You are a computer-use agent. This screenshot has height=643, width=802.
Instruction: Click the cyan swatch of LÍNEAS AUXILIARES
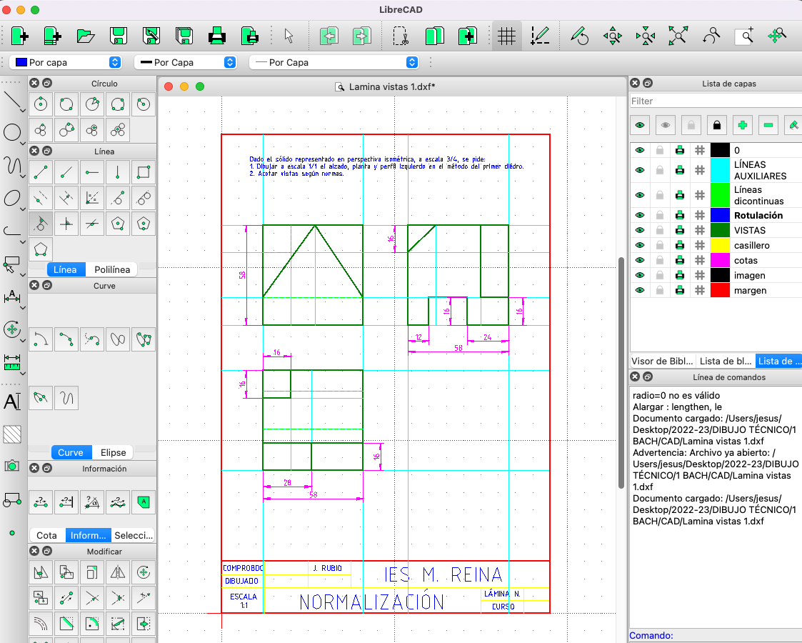[x=720, y=170]
